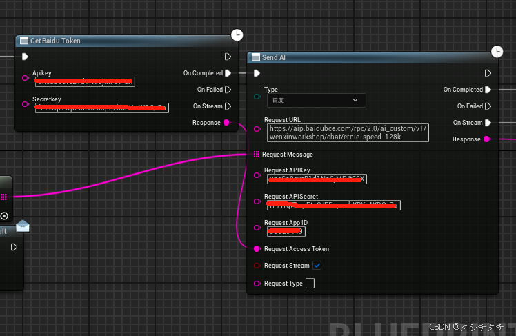This screenshot has width=516, height=336.
Task: Click Response output pin of Send AI
Action: (487, 139)
